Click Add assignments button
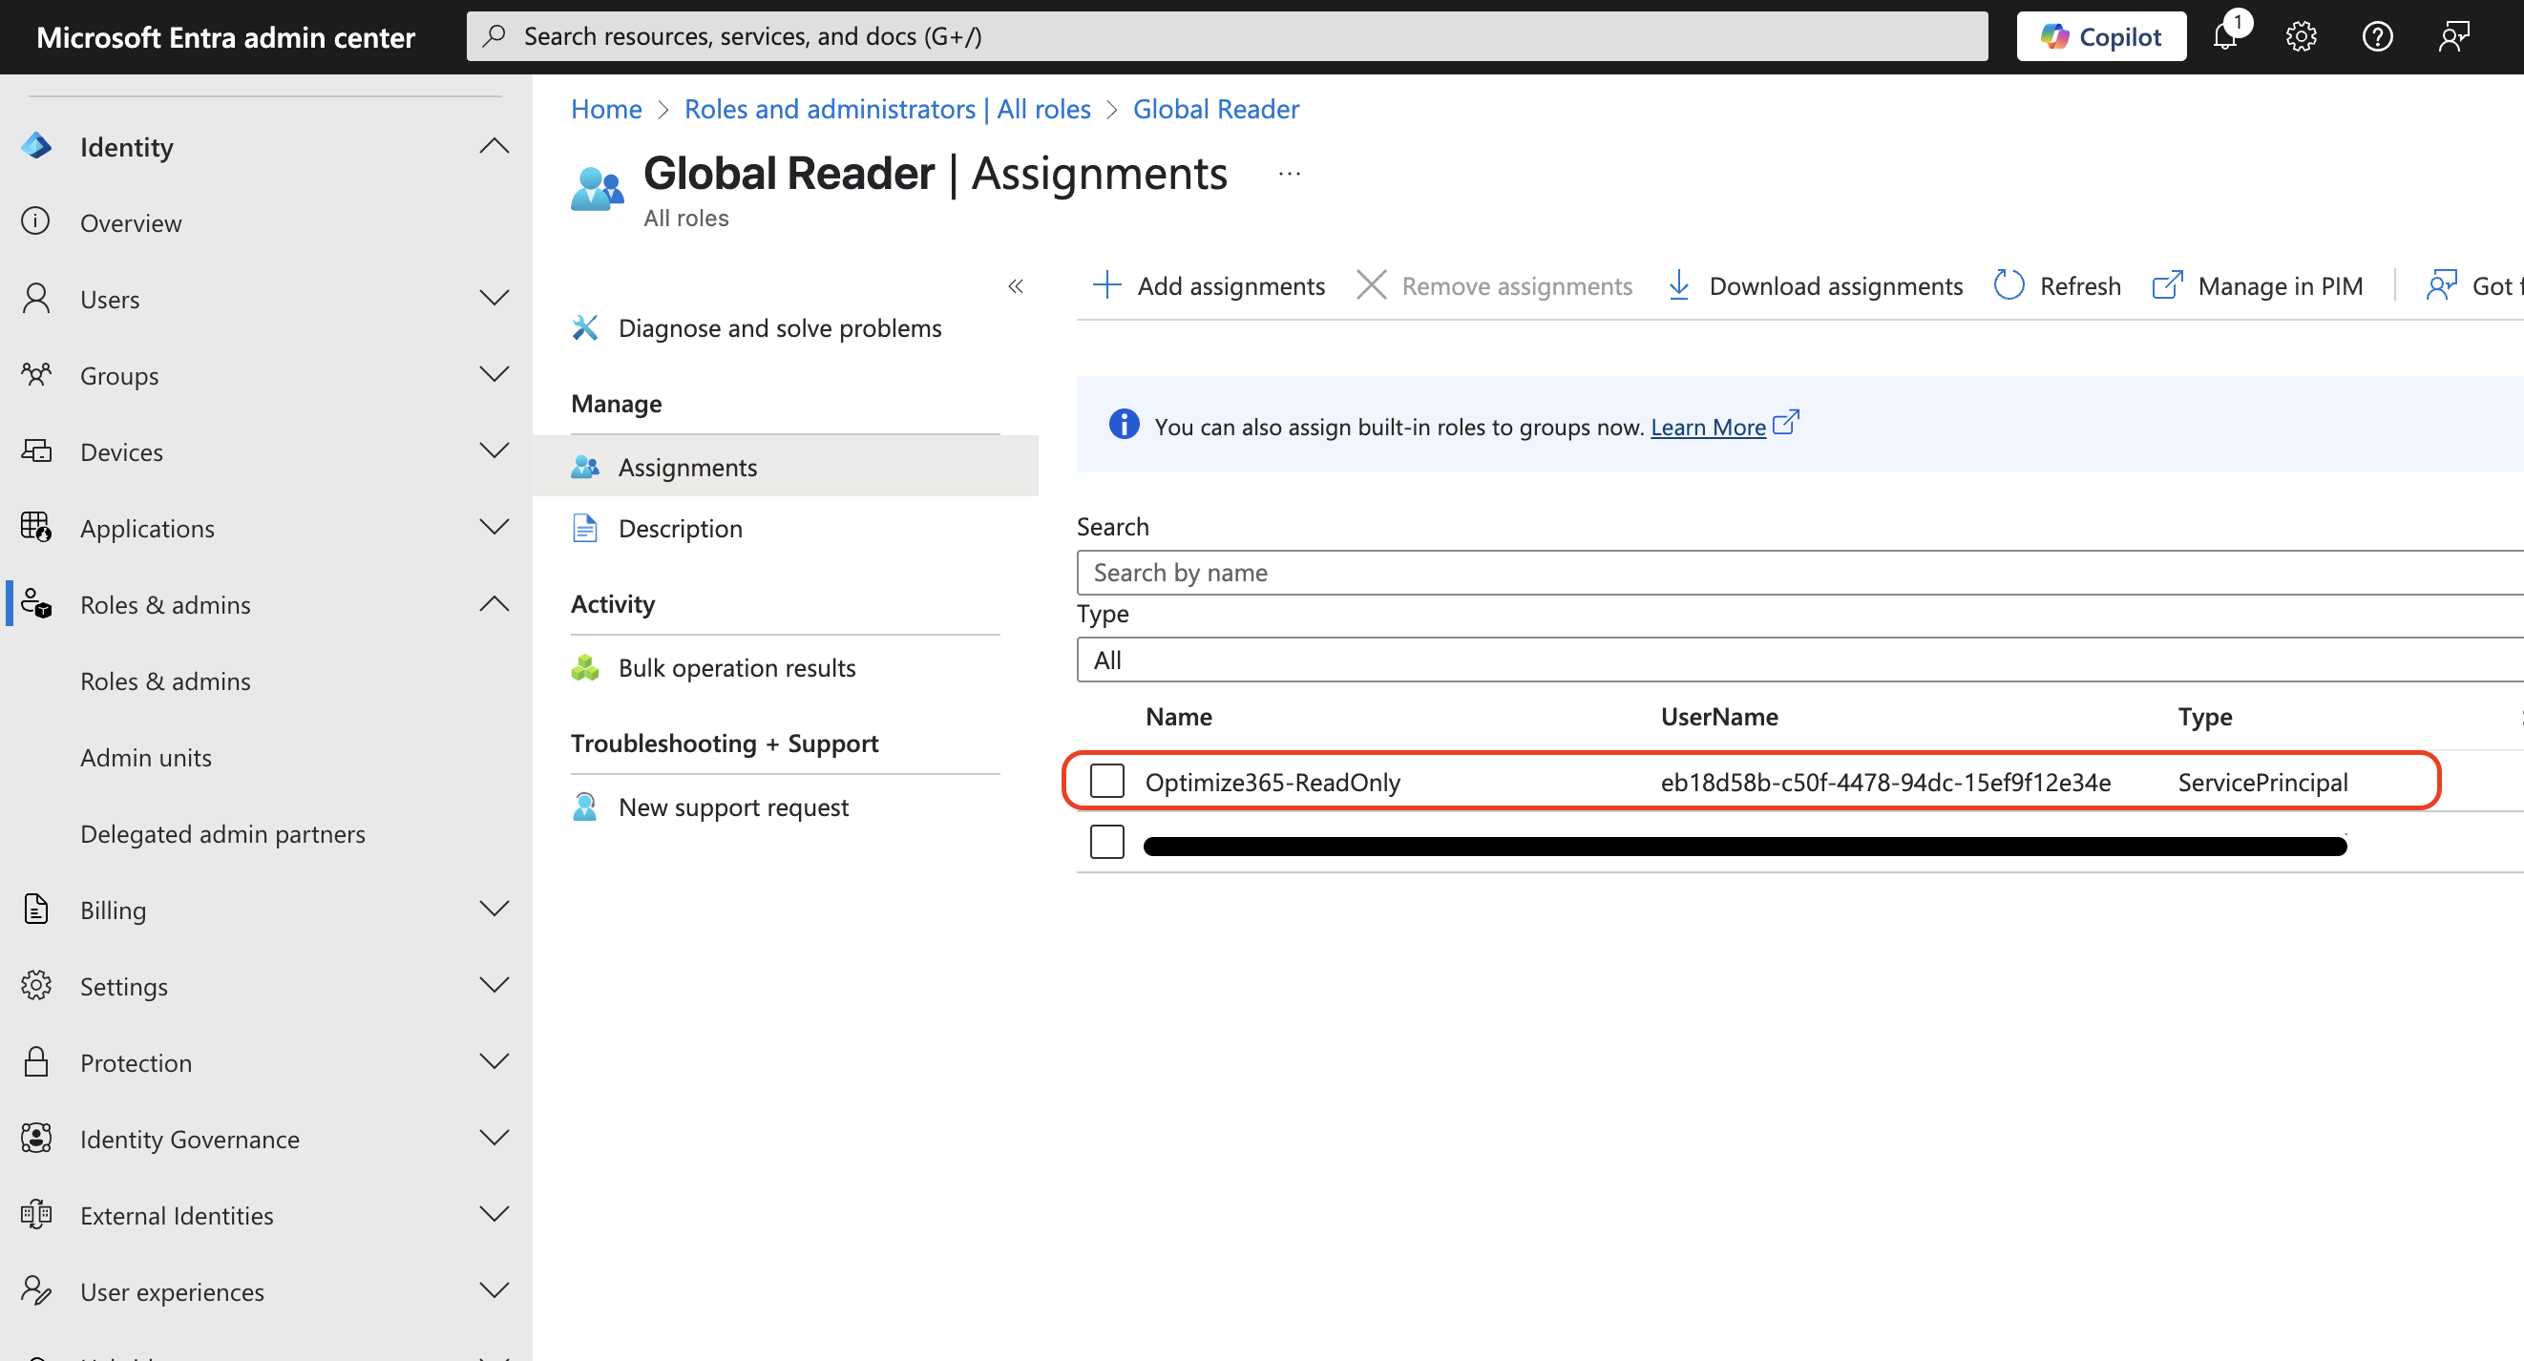 (1209, 286)
